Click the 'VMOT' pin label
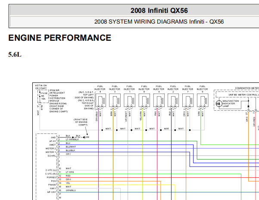 pyautogui.click(x=53, y=145)
